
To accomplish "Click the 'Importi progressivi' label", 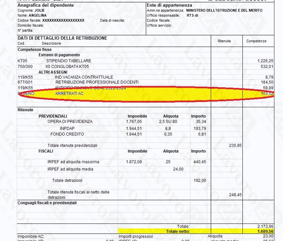I will coord(136,236).
